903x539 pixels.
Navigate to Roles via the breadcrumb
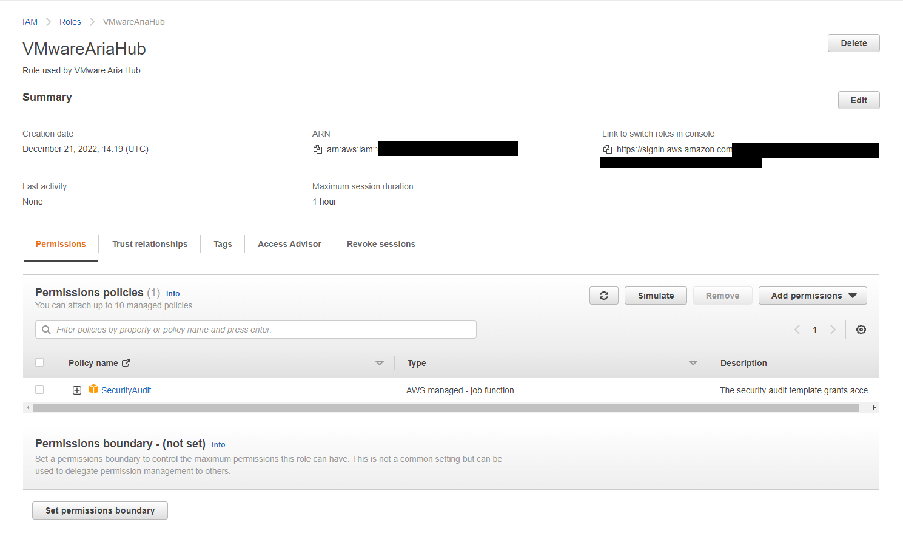70,22
